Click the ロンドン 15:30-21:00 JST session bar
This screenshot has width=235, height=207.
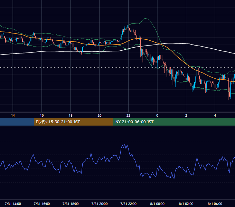[x=73, y=122]
